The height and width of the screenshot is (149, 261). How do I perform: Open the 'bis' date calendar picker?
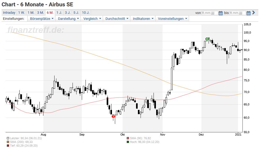click(x=248, y=13)
